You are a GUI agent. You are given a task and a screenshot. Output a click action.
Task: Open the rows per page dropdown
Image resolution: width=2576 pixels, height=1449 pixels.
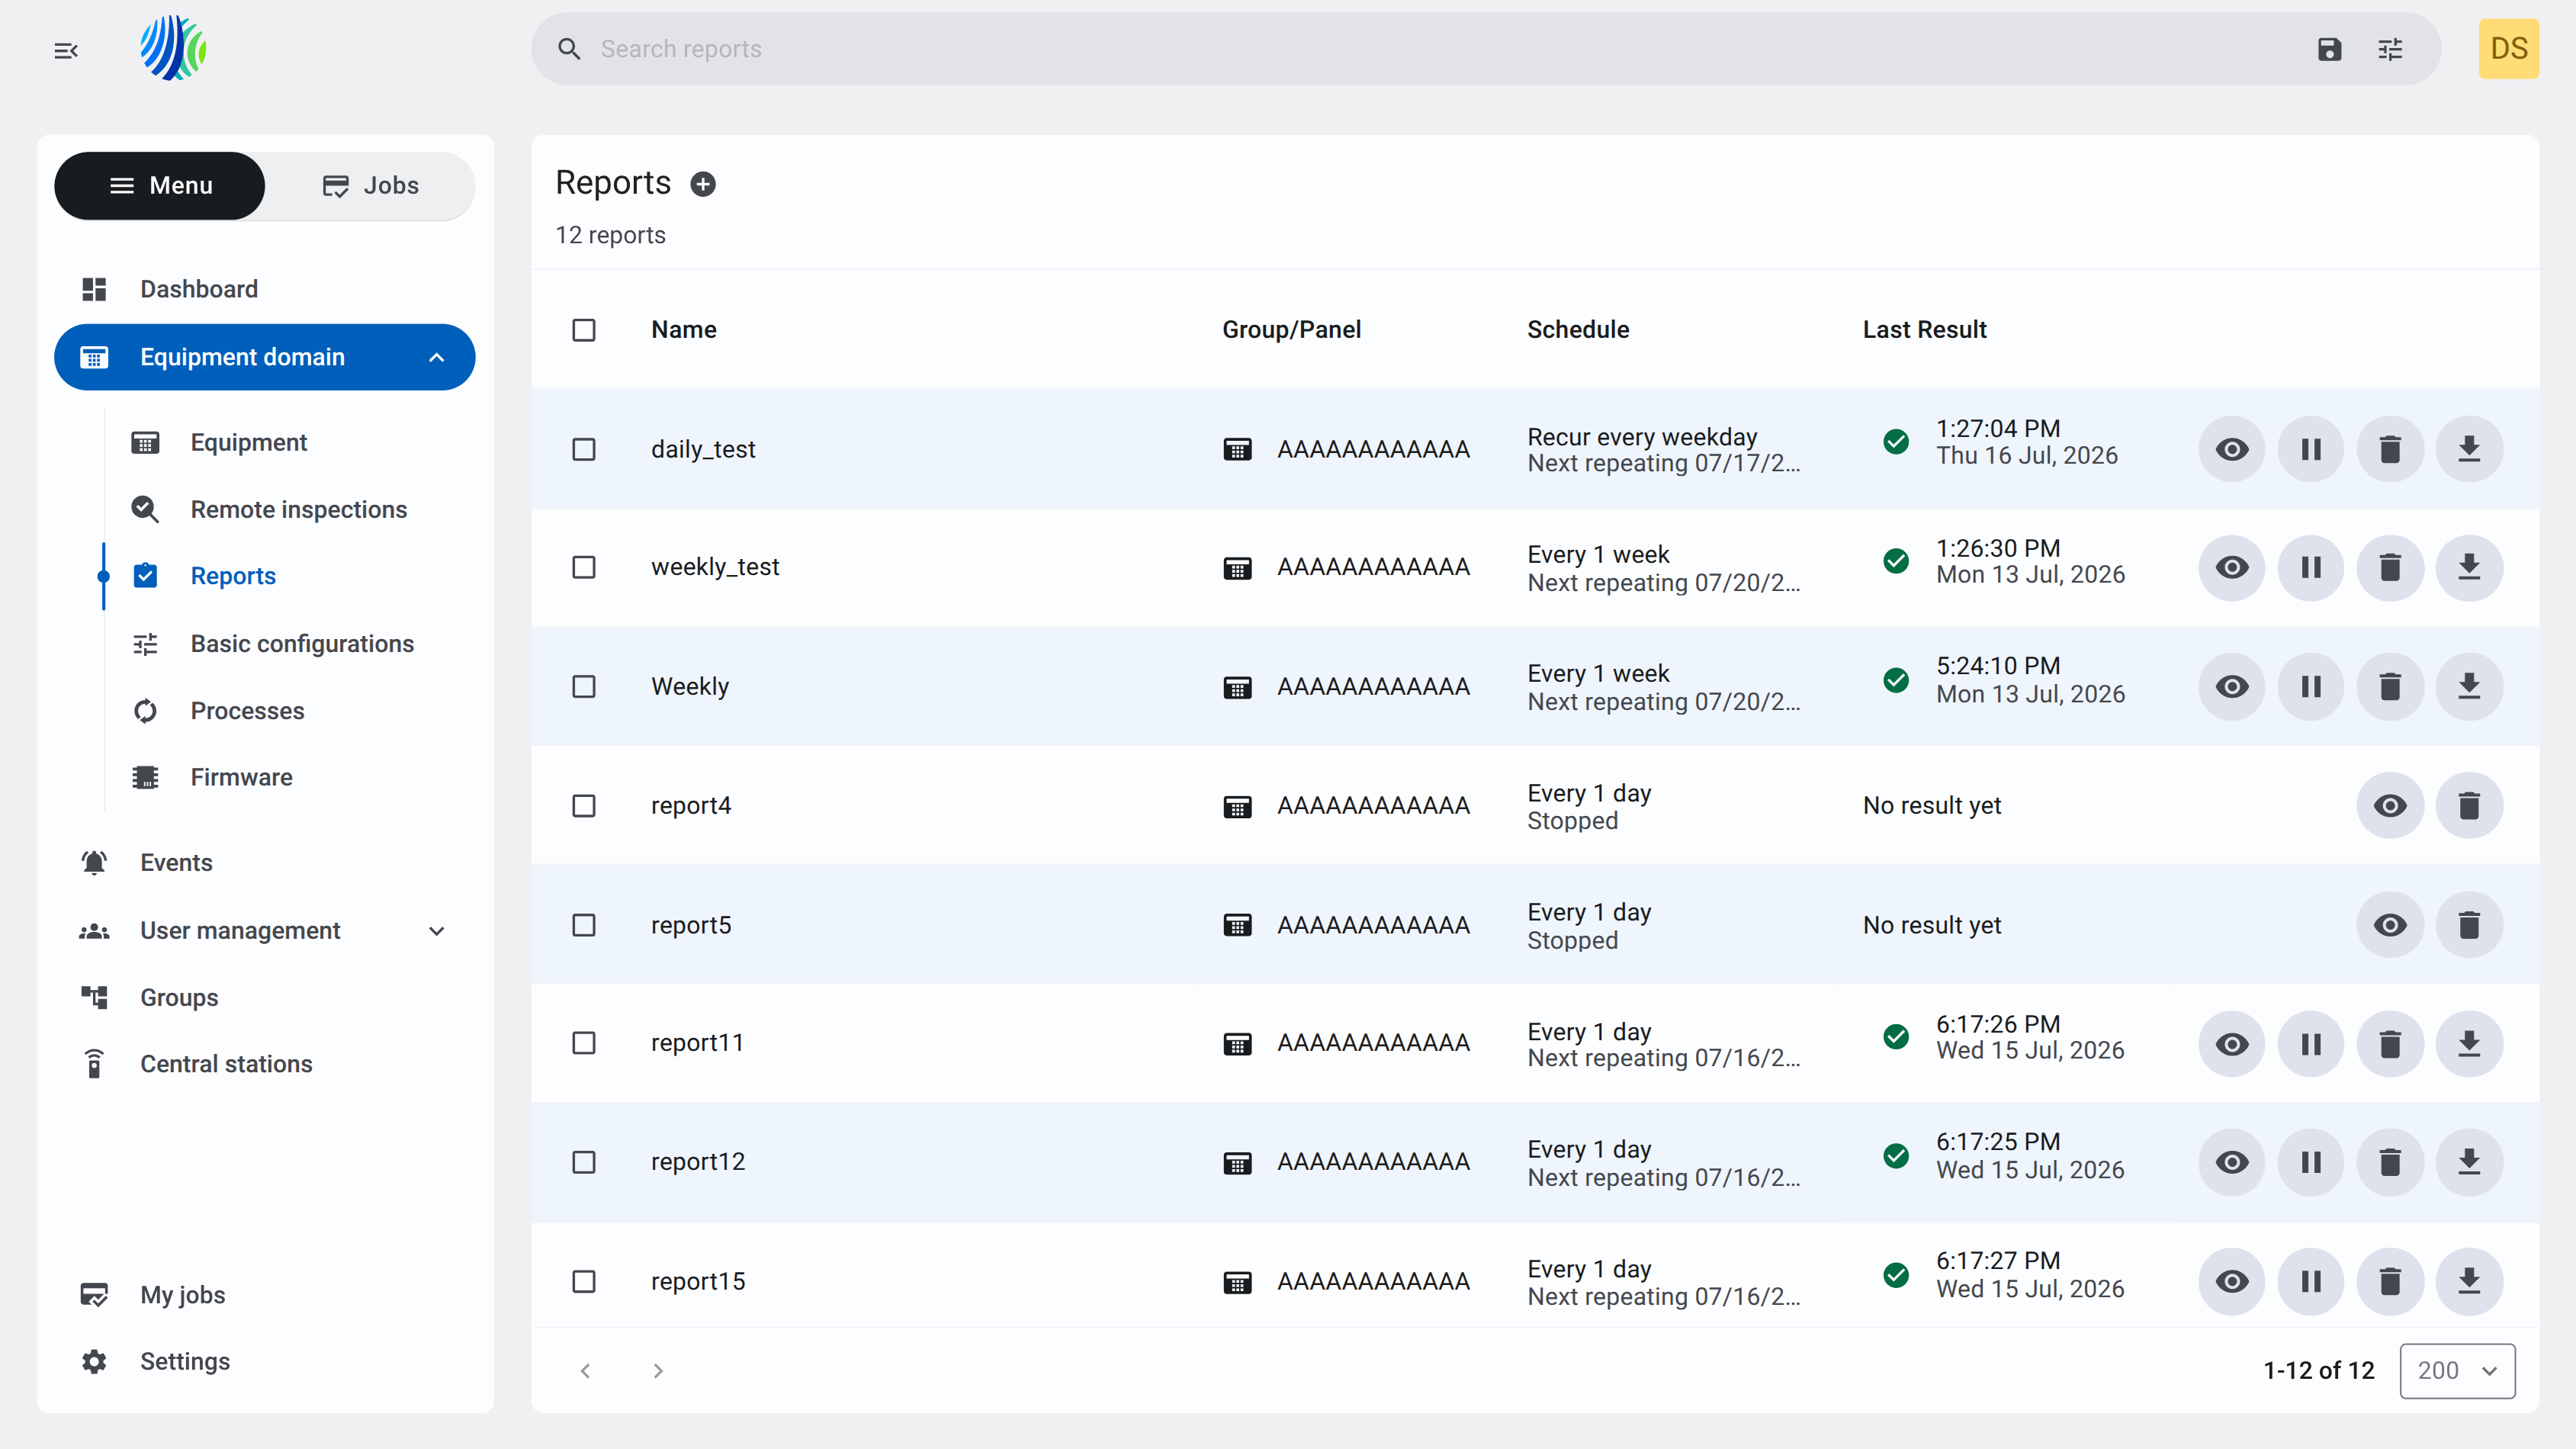pyautogui.click(x=2457, y=1370)
